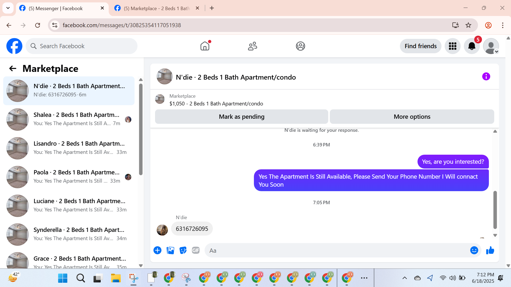
Task: Open the Synderella conversation
Action: pos(69,235)
